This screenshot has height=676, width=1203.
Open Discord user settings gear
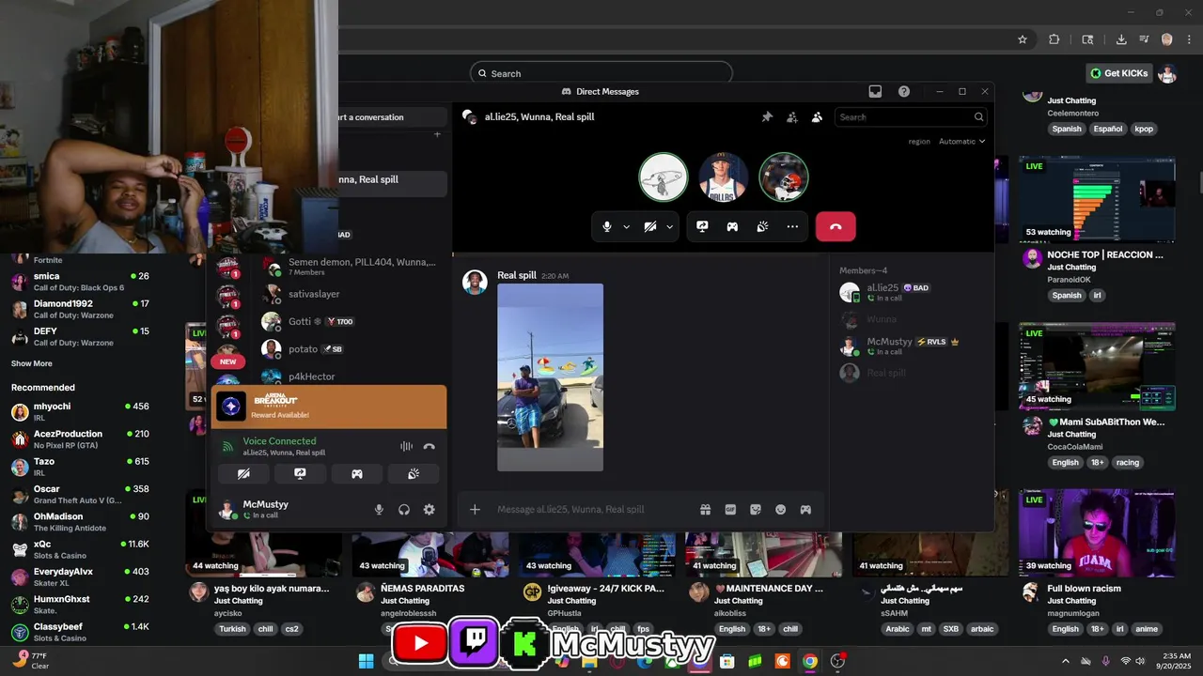[x=430, y=509]
